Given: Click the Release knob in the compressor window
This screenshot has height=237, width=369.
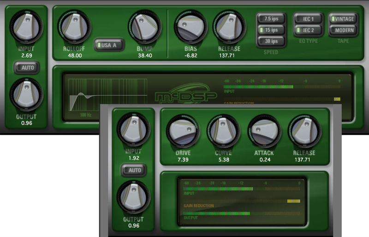Looking at the screenshot, I should point(304,131).
